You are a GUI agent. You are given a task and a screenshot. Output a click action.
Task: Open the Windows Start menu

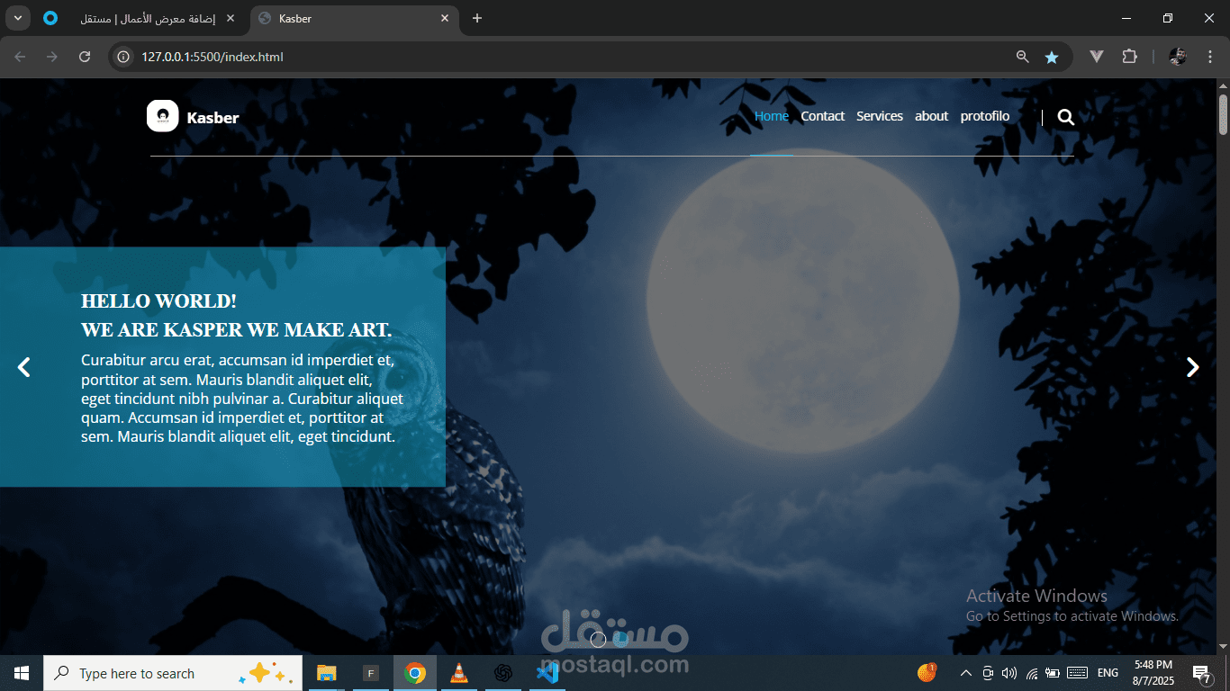(22, 673)
